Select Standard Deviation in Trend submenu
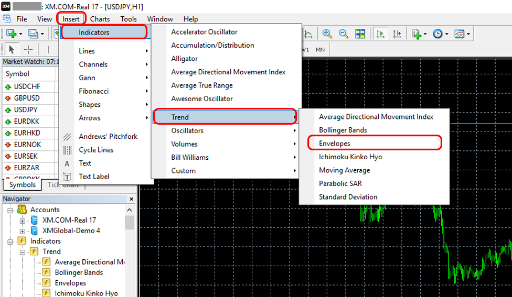 374,196
